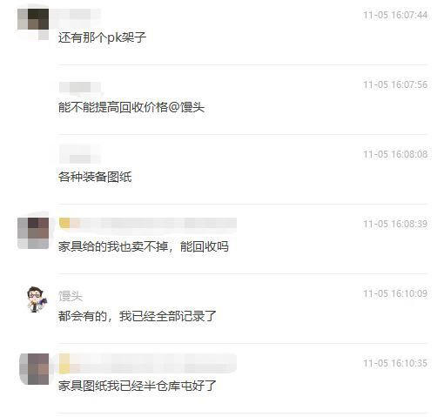Click the avatar beside 家具给的我也卖不掉 message
This screenshot has width=444, height=417.
[33, 233]
